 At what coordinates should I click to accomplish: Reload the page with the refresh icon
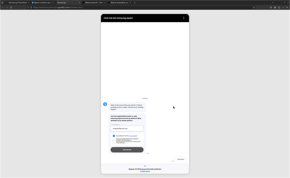coord(11,7)
